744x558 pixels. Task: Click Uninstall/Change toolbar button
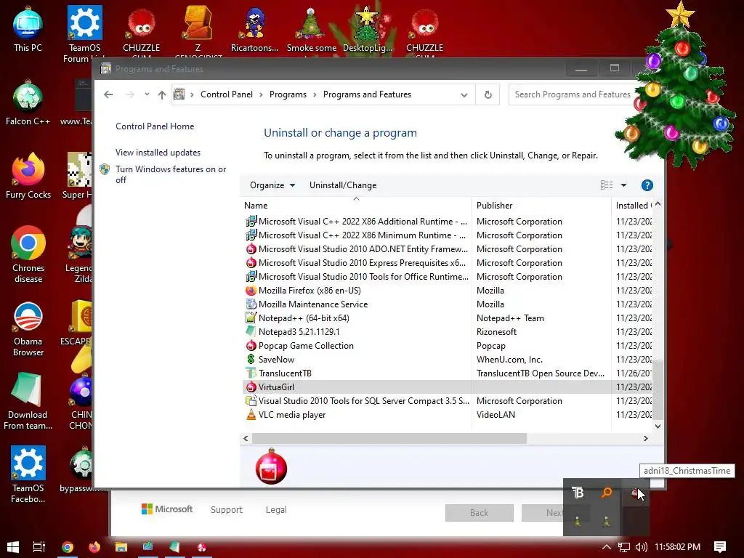coord(343,185)
